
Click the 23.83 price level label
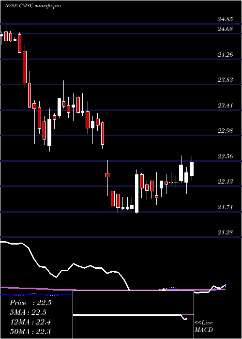click(225, 80)
